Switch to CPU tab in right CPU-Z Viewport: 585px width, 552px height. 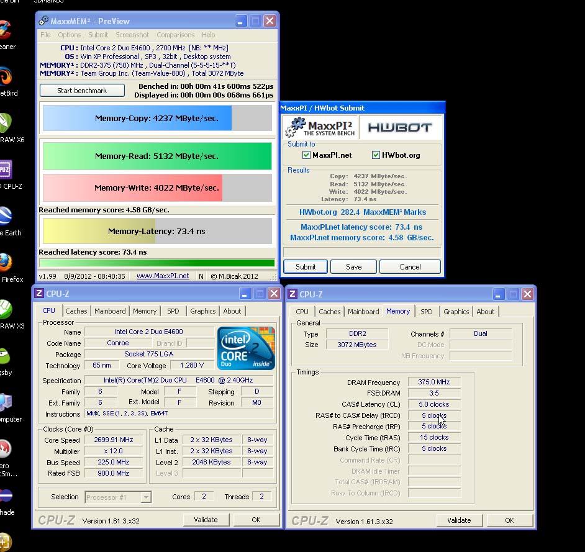click(x=302, y=312)
